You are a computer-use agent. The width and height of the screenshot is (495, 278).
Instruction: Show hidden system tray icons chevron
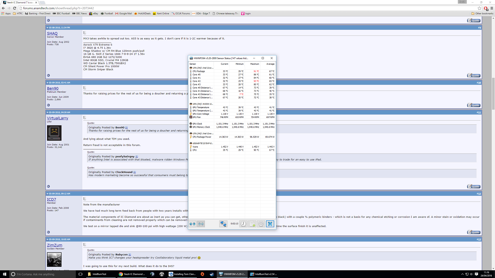[x=462, y=274]
